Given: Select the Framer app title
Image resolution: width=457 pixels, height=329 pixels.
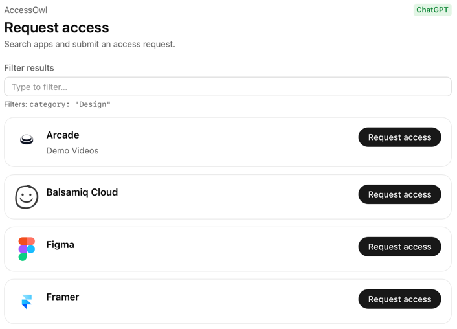Looking at the screenshot, I should click(x=63, y=297).
